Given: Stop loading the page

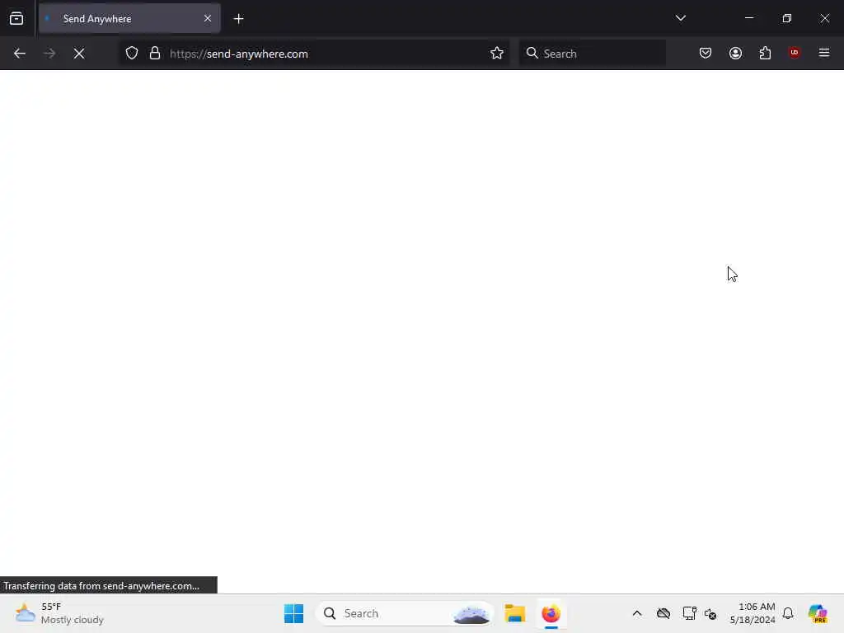Looking at the screenshot, I should pos(79,54).
